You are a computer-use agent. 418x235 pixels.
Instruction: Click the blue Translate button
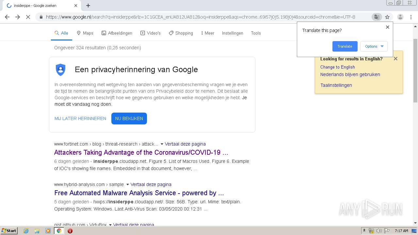click(x=345, y=46)
